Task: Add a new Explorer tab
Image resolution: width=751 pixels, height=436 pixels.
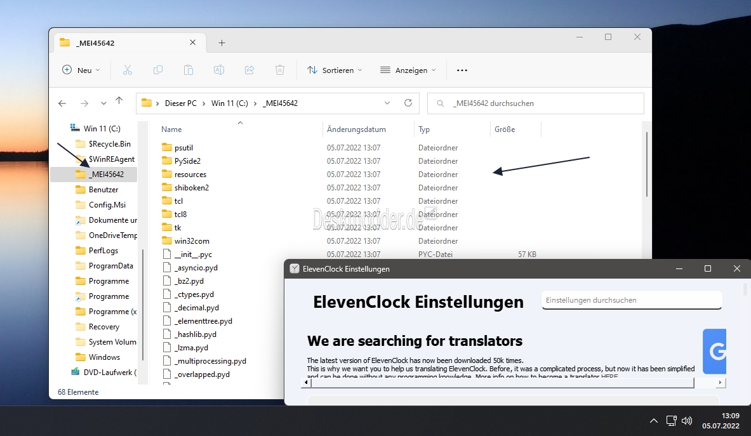Action: [222, 43]
